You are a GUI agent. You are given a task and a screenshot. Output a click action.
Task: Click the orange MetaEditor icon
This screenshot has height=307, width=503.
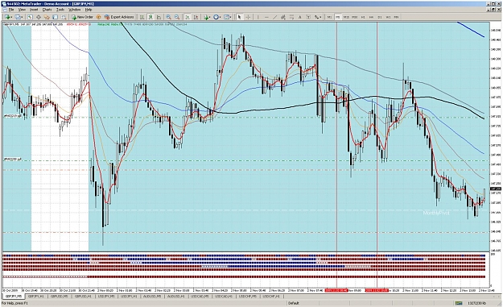[x=99, y=17]
